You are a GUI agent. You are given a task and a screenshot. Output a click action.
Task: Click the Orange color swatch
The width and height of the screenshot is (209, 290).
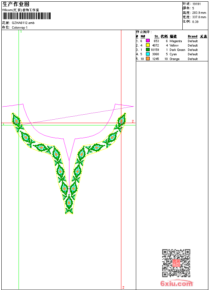148,59
